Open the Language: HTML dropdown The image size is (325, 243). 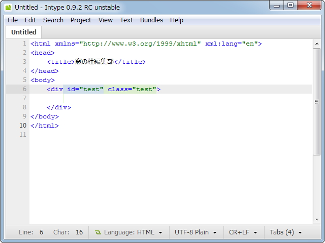(x=129, y=232)
